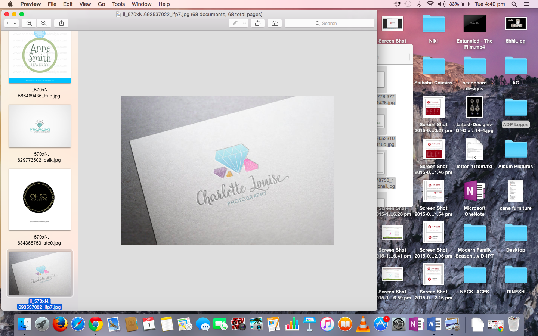The width and height of the screenshot is (538, 336).
Task: Launch Google Chrome from the dock
Action: pyautogui.click(x=96, y=324)
